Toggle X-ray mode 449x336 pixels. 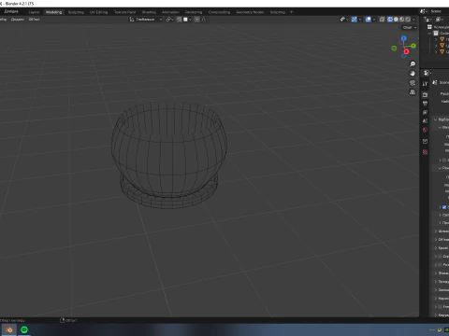click(x=382, y=20)
